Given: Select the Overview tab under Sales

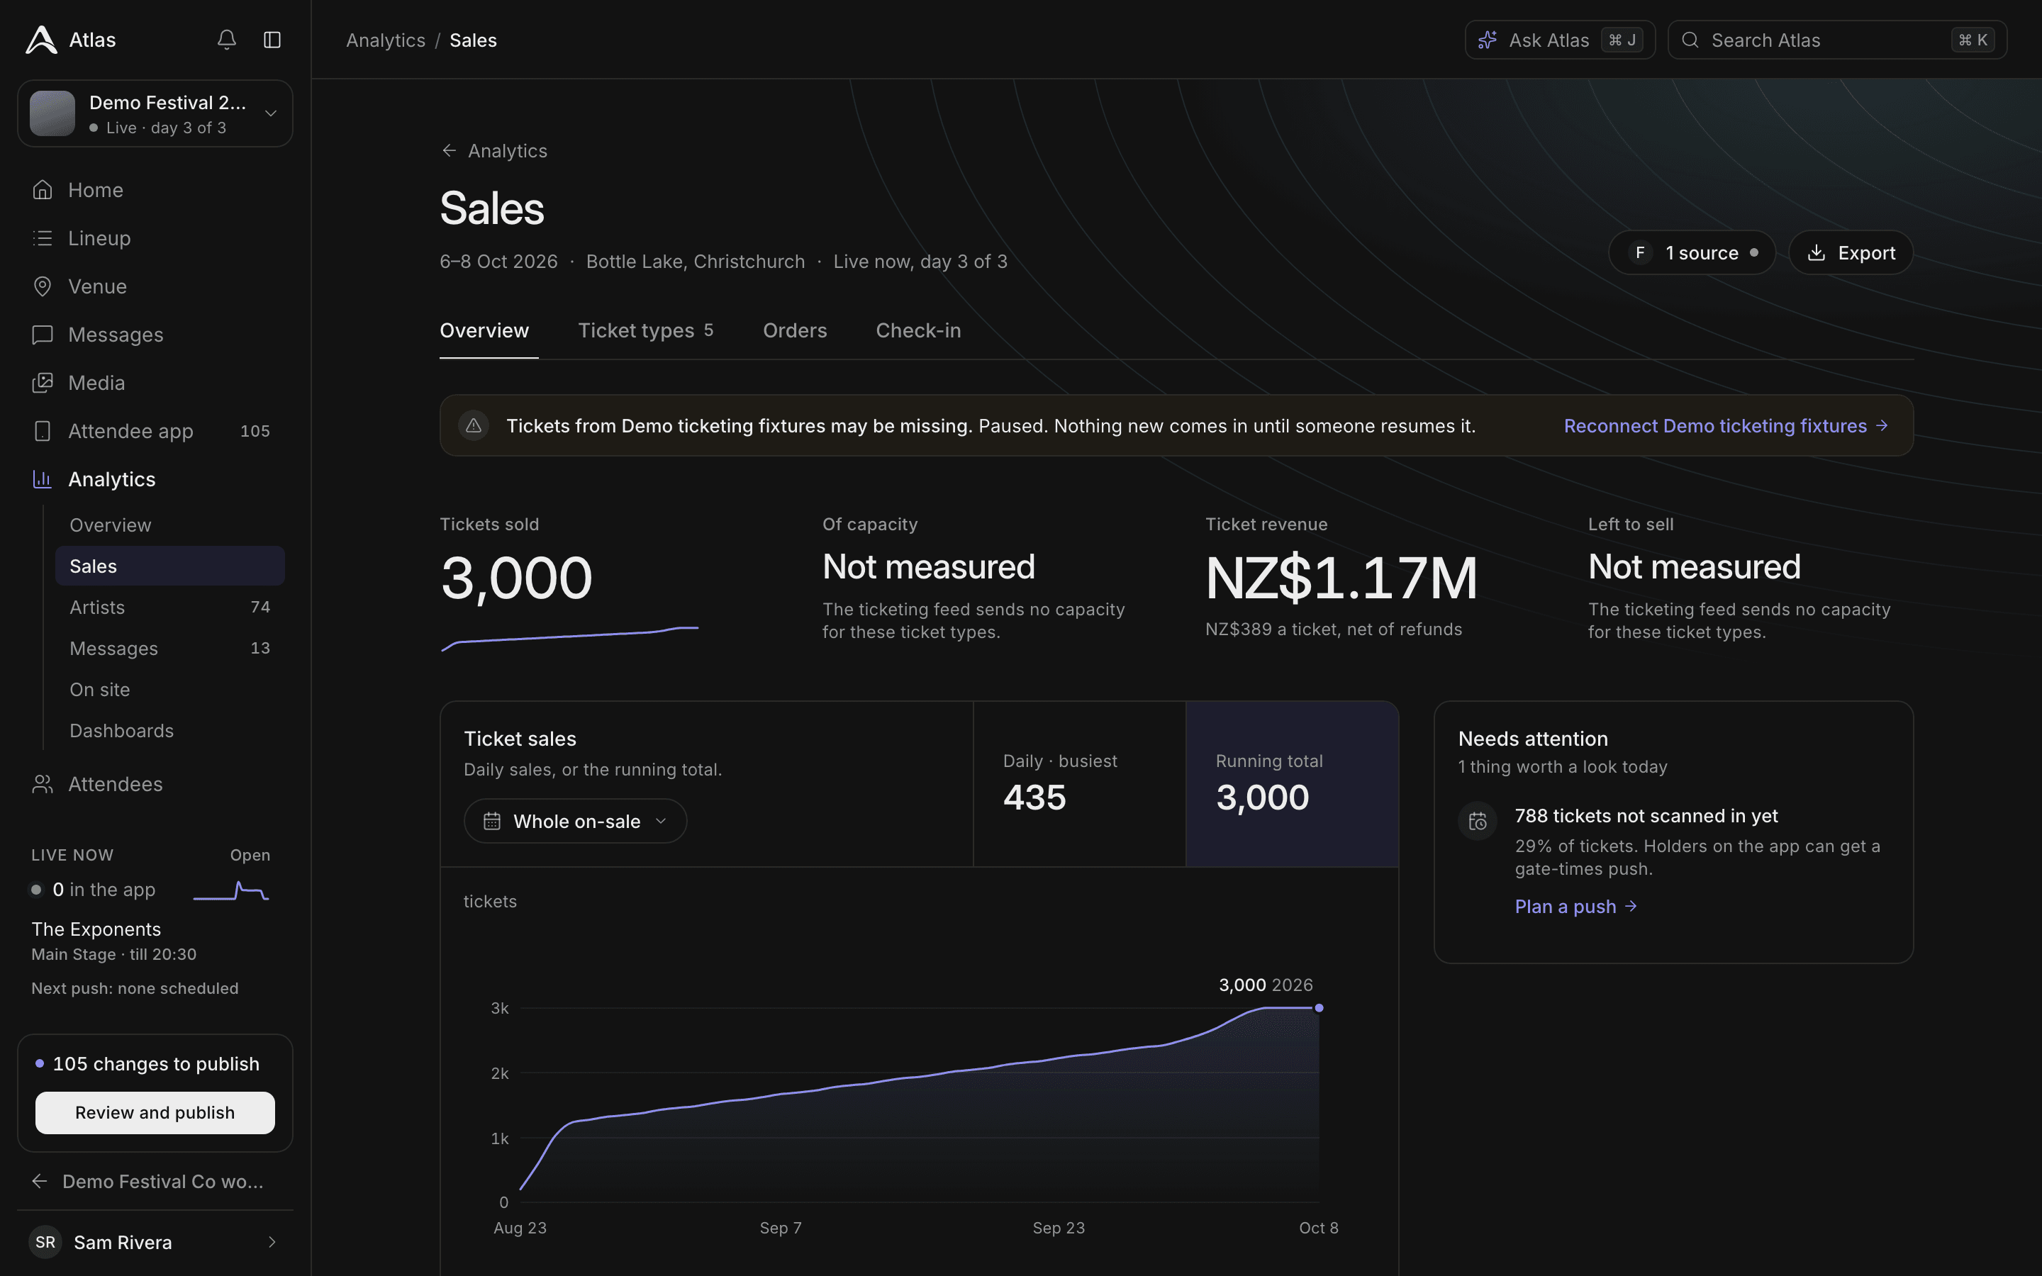Looking at the screenshot, I should [484, 331].
